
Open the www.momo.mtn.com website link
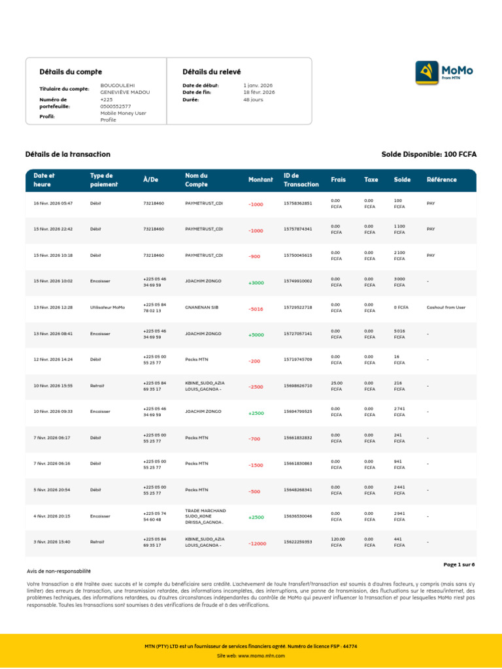pos(261,656)
